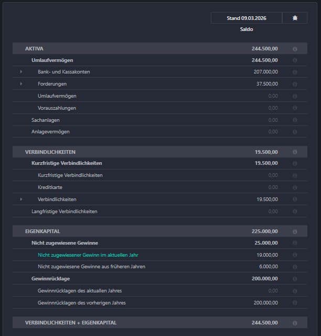Click round icon on bold Kurzfristige Verbindlichkeiten row

tap(295, 163)
